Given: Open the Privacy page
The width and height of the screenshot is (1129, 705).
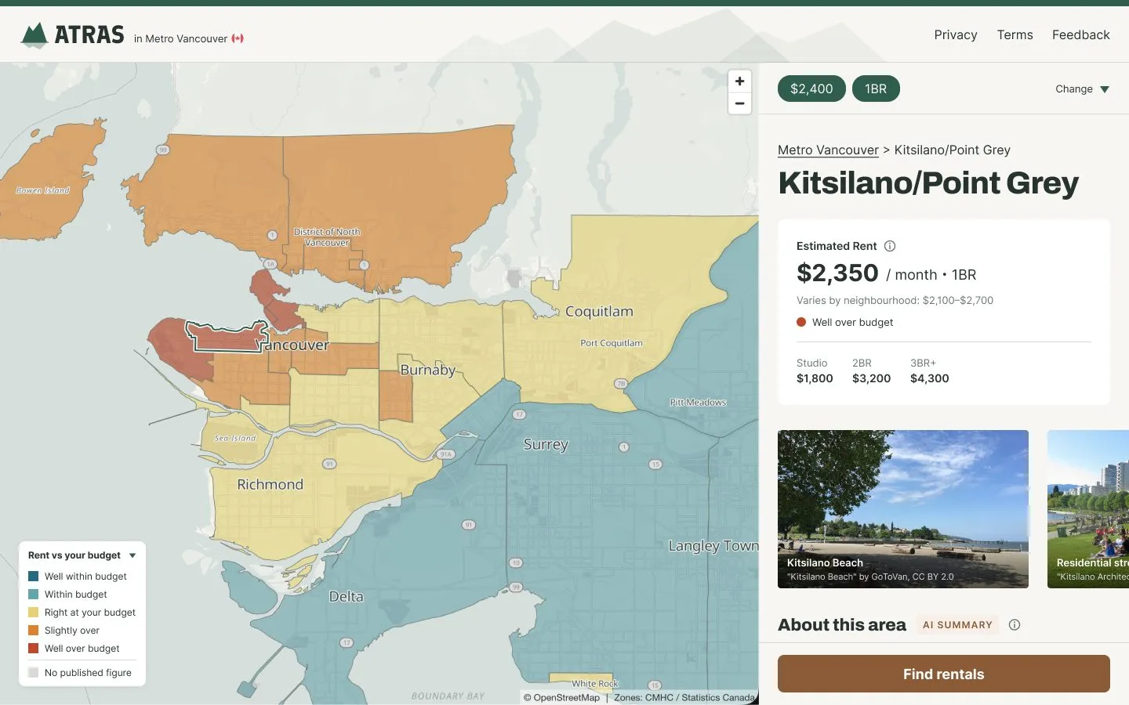Looking at the screenshot, I should (x=956, y=35).
